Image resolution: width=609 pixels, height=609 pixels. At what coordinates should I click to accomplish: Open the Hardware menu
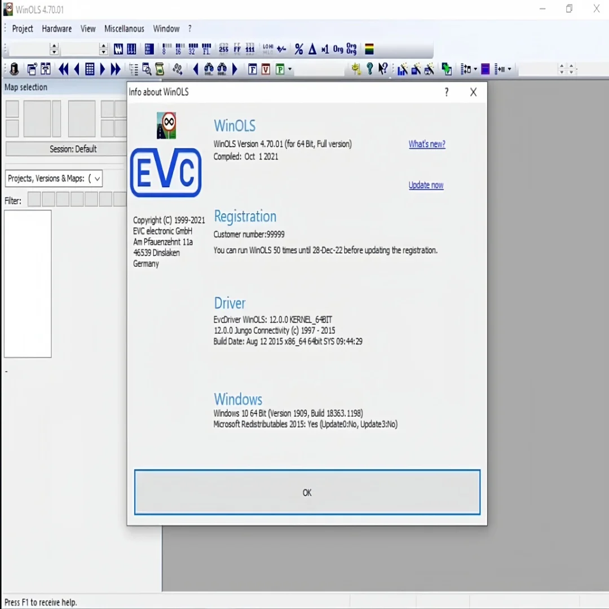(56, 29)
